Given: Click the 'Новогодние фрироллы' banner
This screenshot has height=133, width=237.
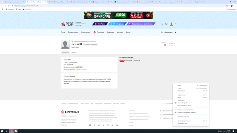Looking at the screenshot, I should pyautogui.click(x=118, y=15).
